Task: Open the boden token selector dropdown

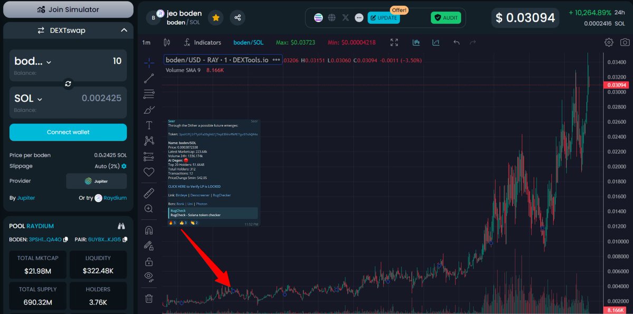Action: (33, 61)
